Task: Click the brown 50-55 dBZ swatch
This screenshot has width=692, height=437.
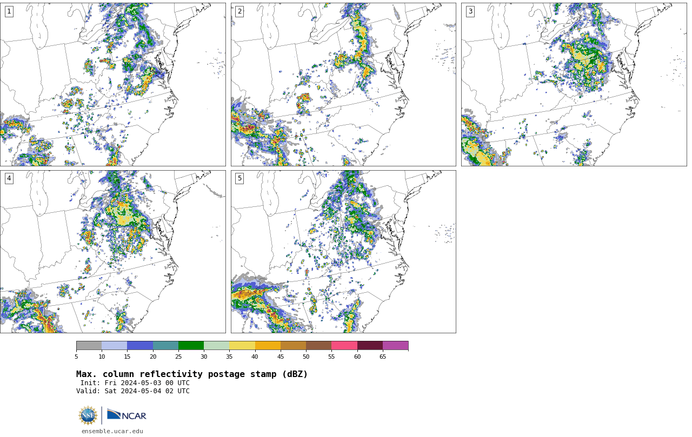Action: click(318, 346)
